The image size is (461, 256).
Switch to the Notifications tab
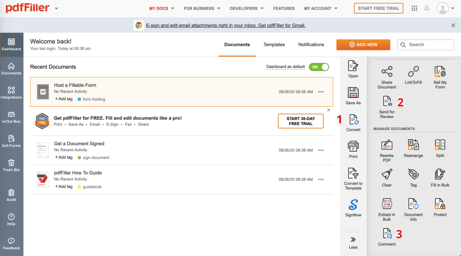(x=311, y=45)
